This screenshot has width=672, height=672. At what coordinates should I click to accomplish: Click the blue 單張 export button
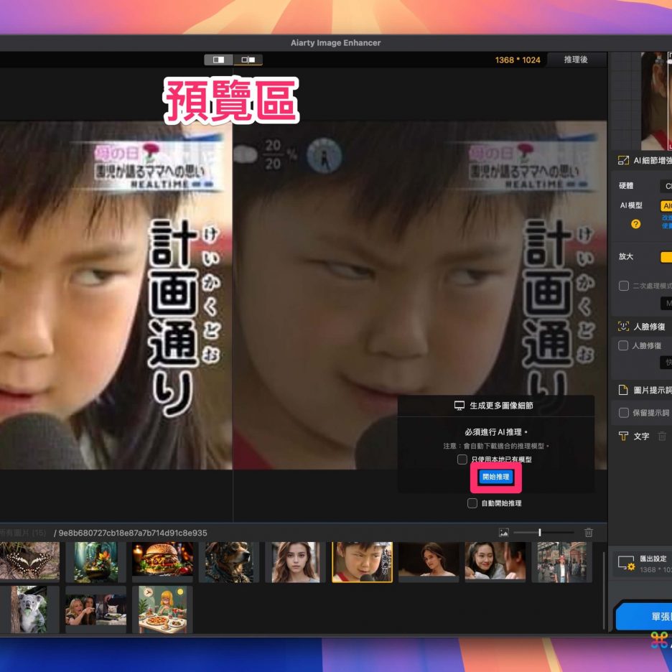click(x=646, y=616)
